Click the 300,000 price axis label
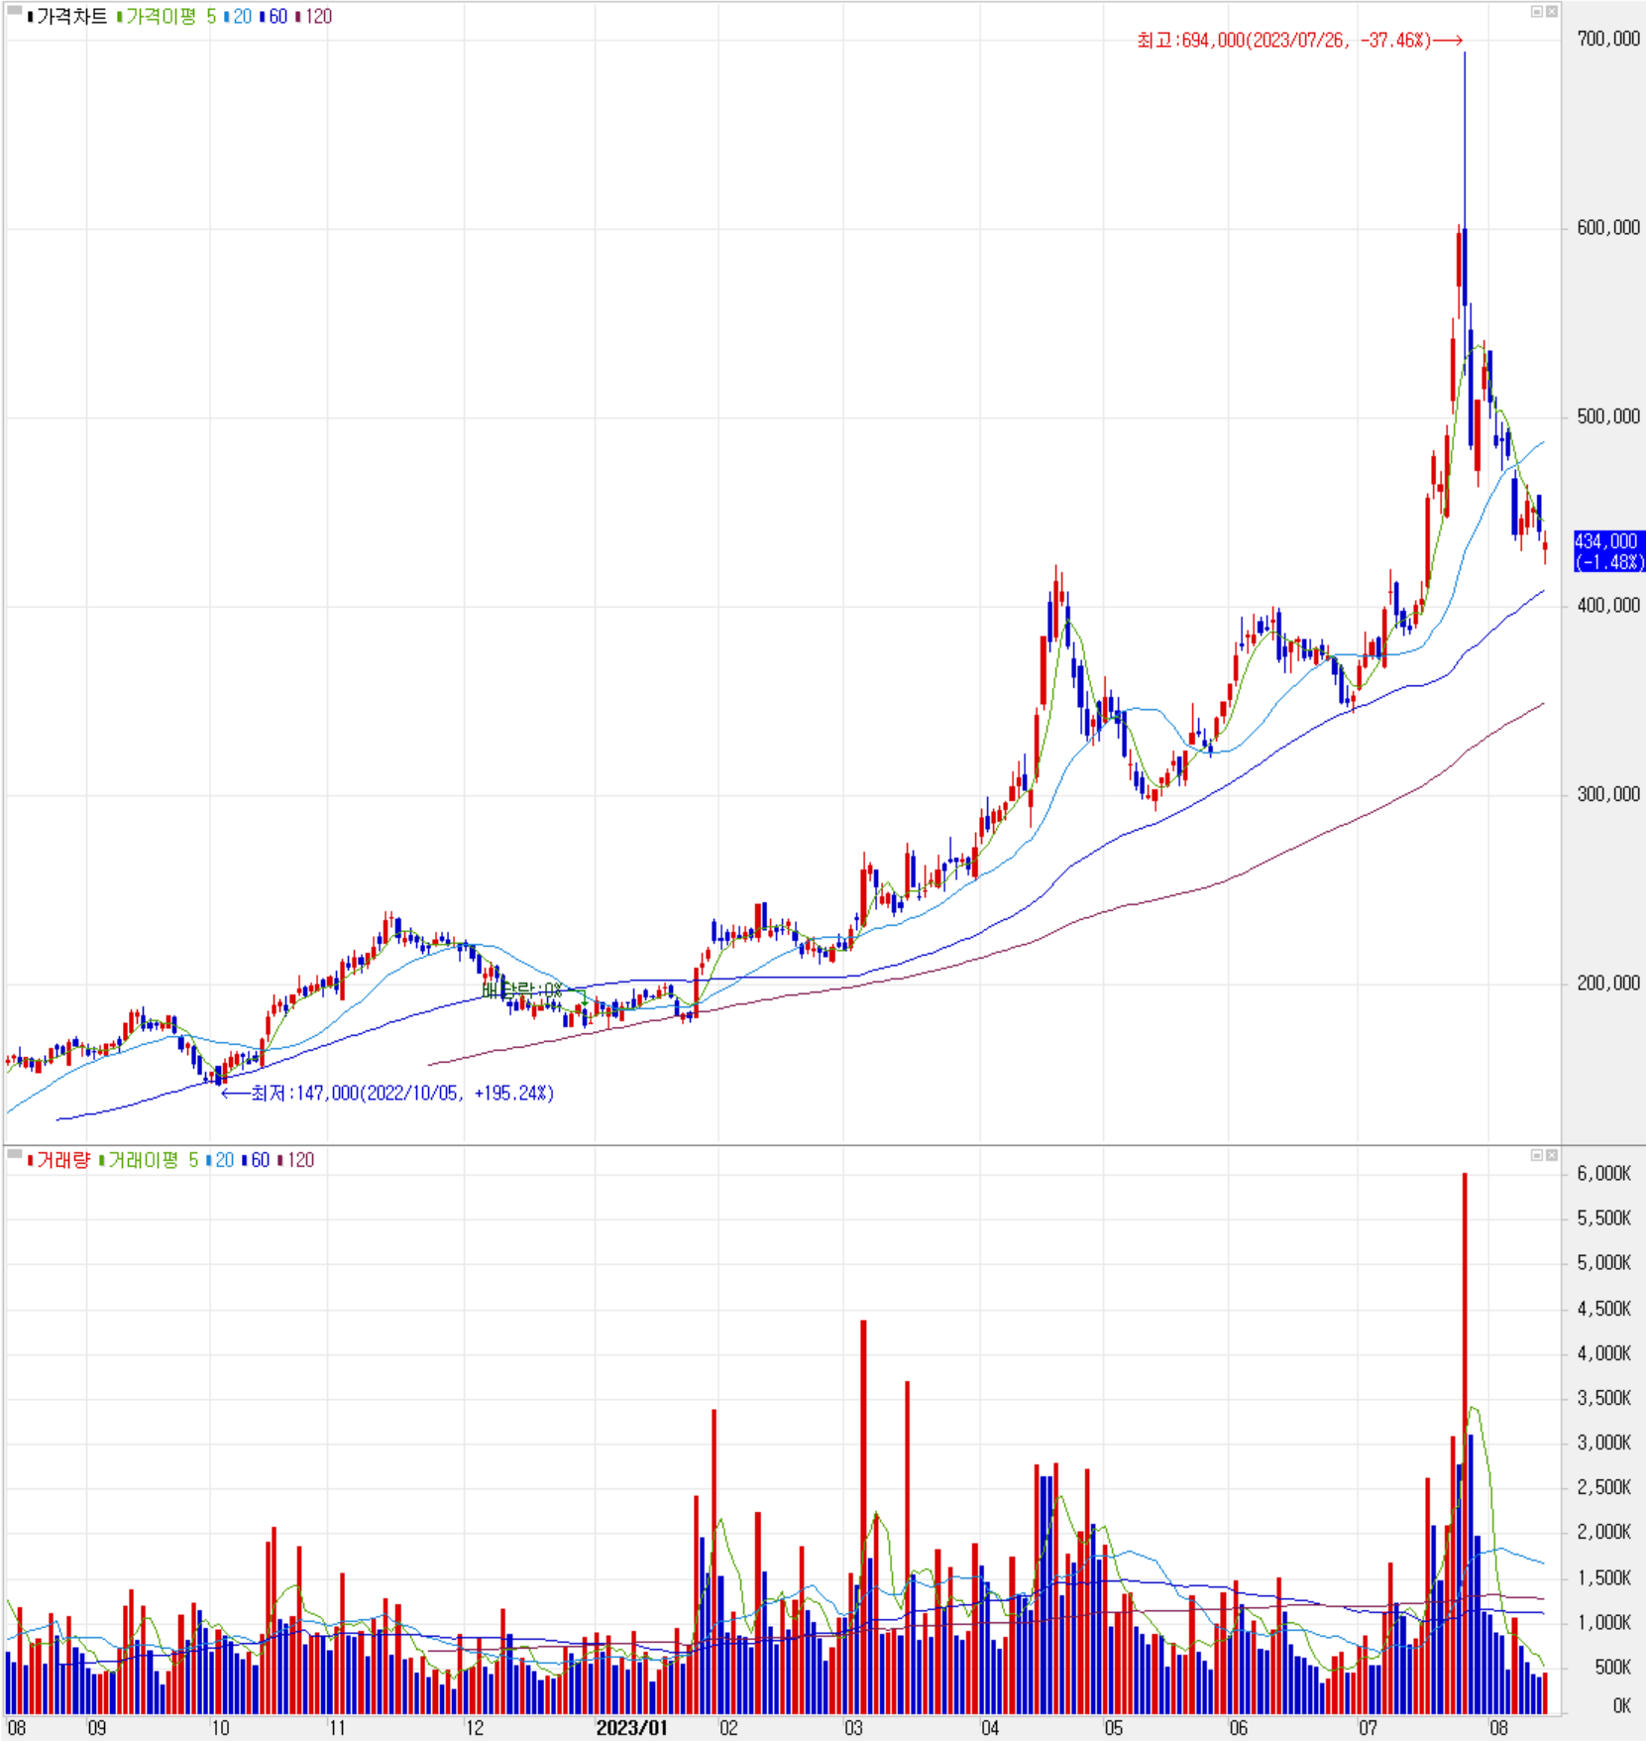The width and height of the screenshot is (1646, 1741). (1608, 794)
